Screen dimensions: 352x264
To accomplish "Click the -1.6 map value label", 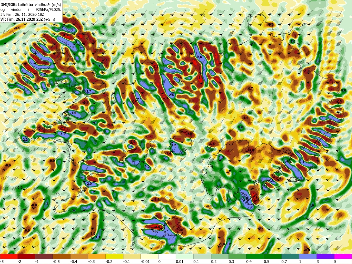I will click(212, 144).
